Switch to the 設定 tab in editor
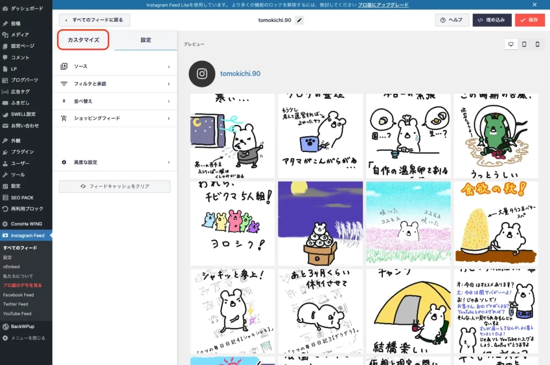The image size is (550, 365). 146,40
